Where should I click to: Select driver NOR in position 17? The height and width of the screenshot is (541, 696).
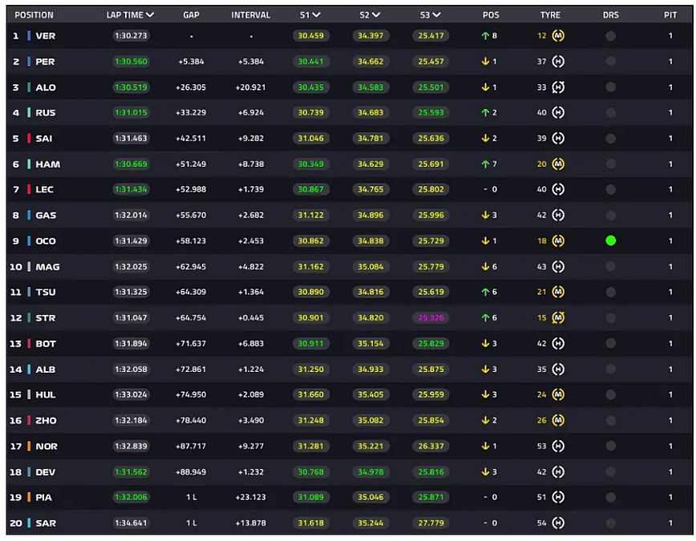coord(47,446)
